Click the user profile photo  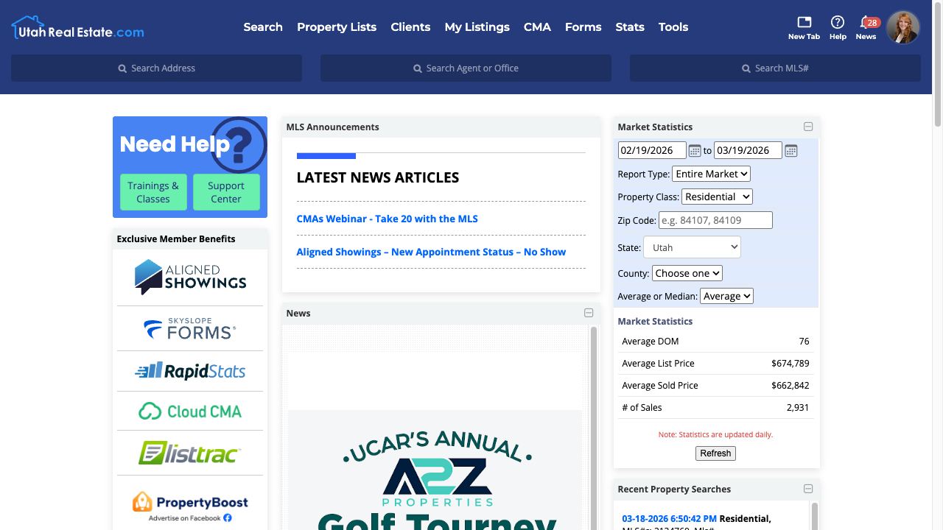[x=902, y=27]
